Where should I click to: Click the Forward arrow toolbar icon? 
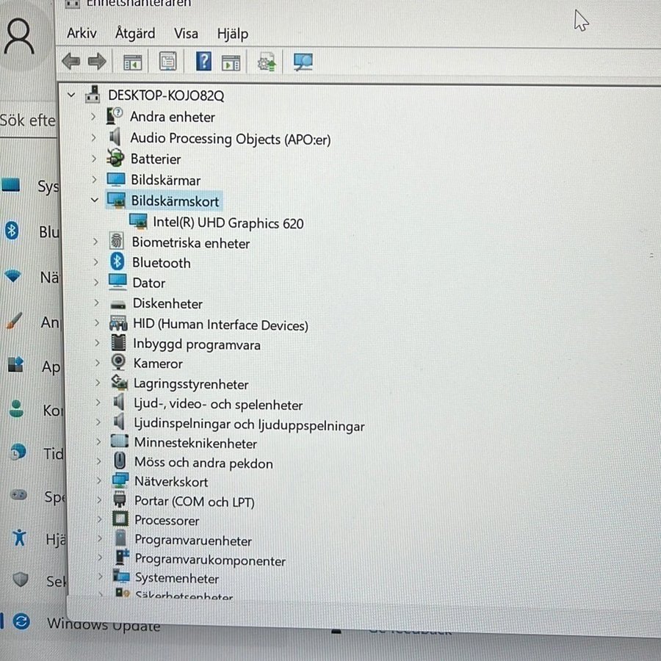coord(97,62)
